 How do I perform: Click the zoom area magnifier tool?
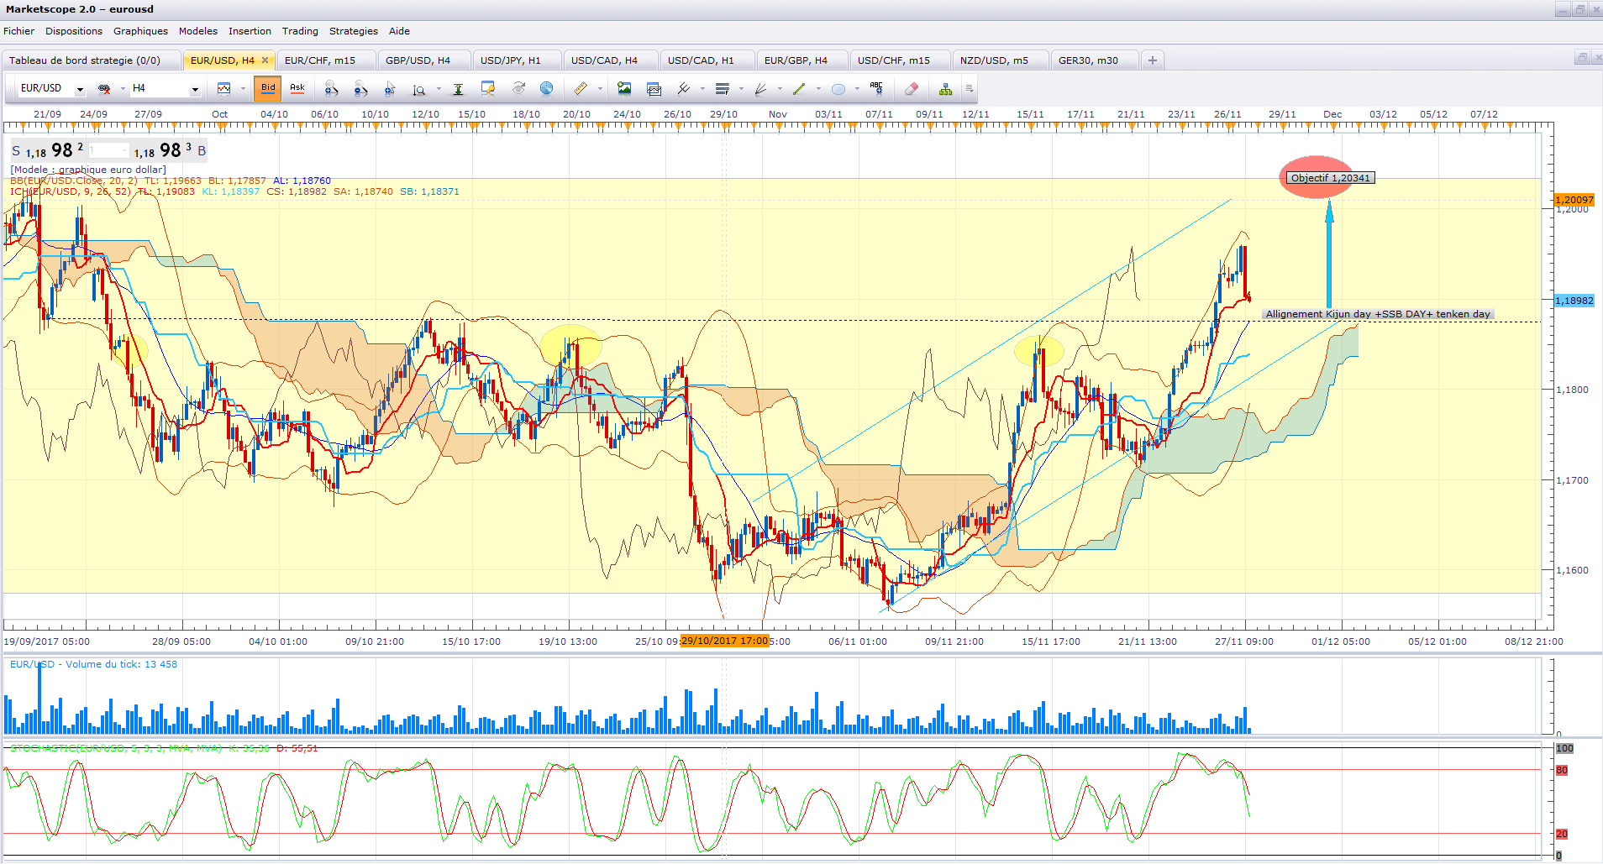pyautogui.click(x=419, y=88)
